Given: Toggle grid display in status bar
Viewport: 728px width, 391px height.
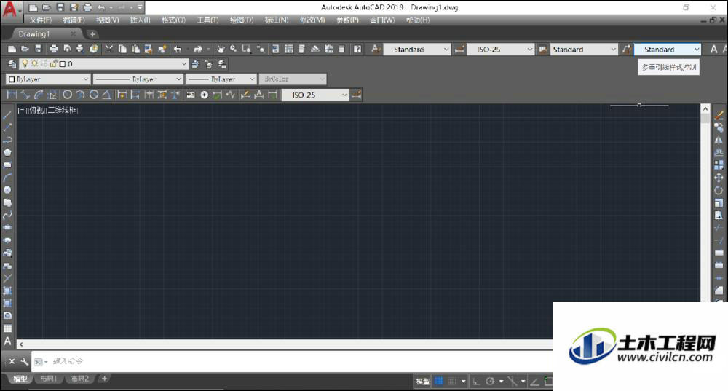Looking at the screenshot, I should [x=439, y=382].
